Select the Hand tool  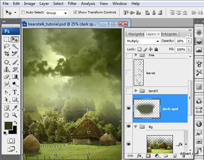(7, 115)
